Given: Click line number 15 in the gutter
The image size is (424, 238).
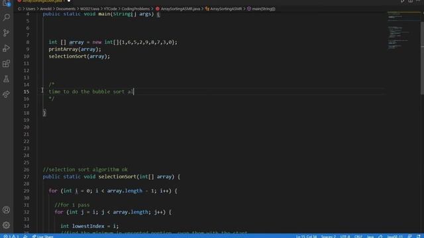Looking at the screenshot, I should 26,91.
